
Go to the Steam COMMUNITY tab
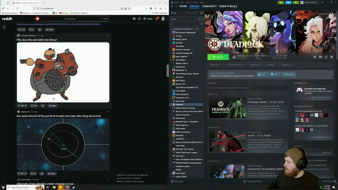[209, 6]
